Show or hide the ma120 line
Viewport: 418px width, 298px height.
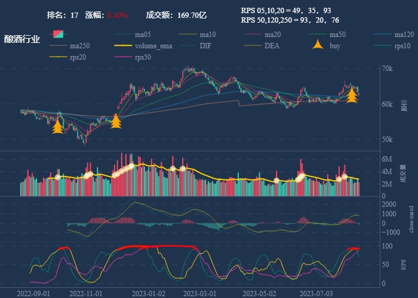click(404, 34)
